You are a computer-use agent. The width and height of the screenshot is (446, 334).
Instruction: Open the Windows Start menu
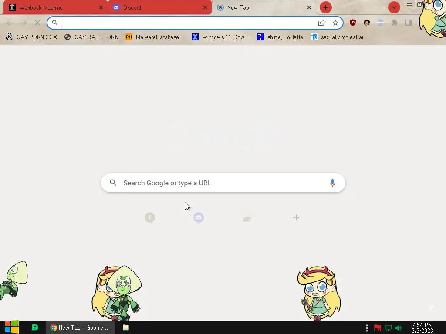pyautogui.click(x=11, y=327)
